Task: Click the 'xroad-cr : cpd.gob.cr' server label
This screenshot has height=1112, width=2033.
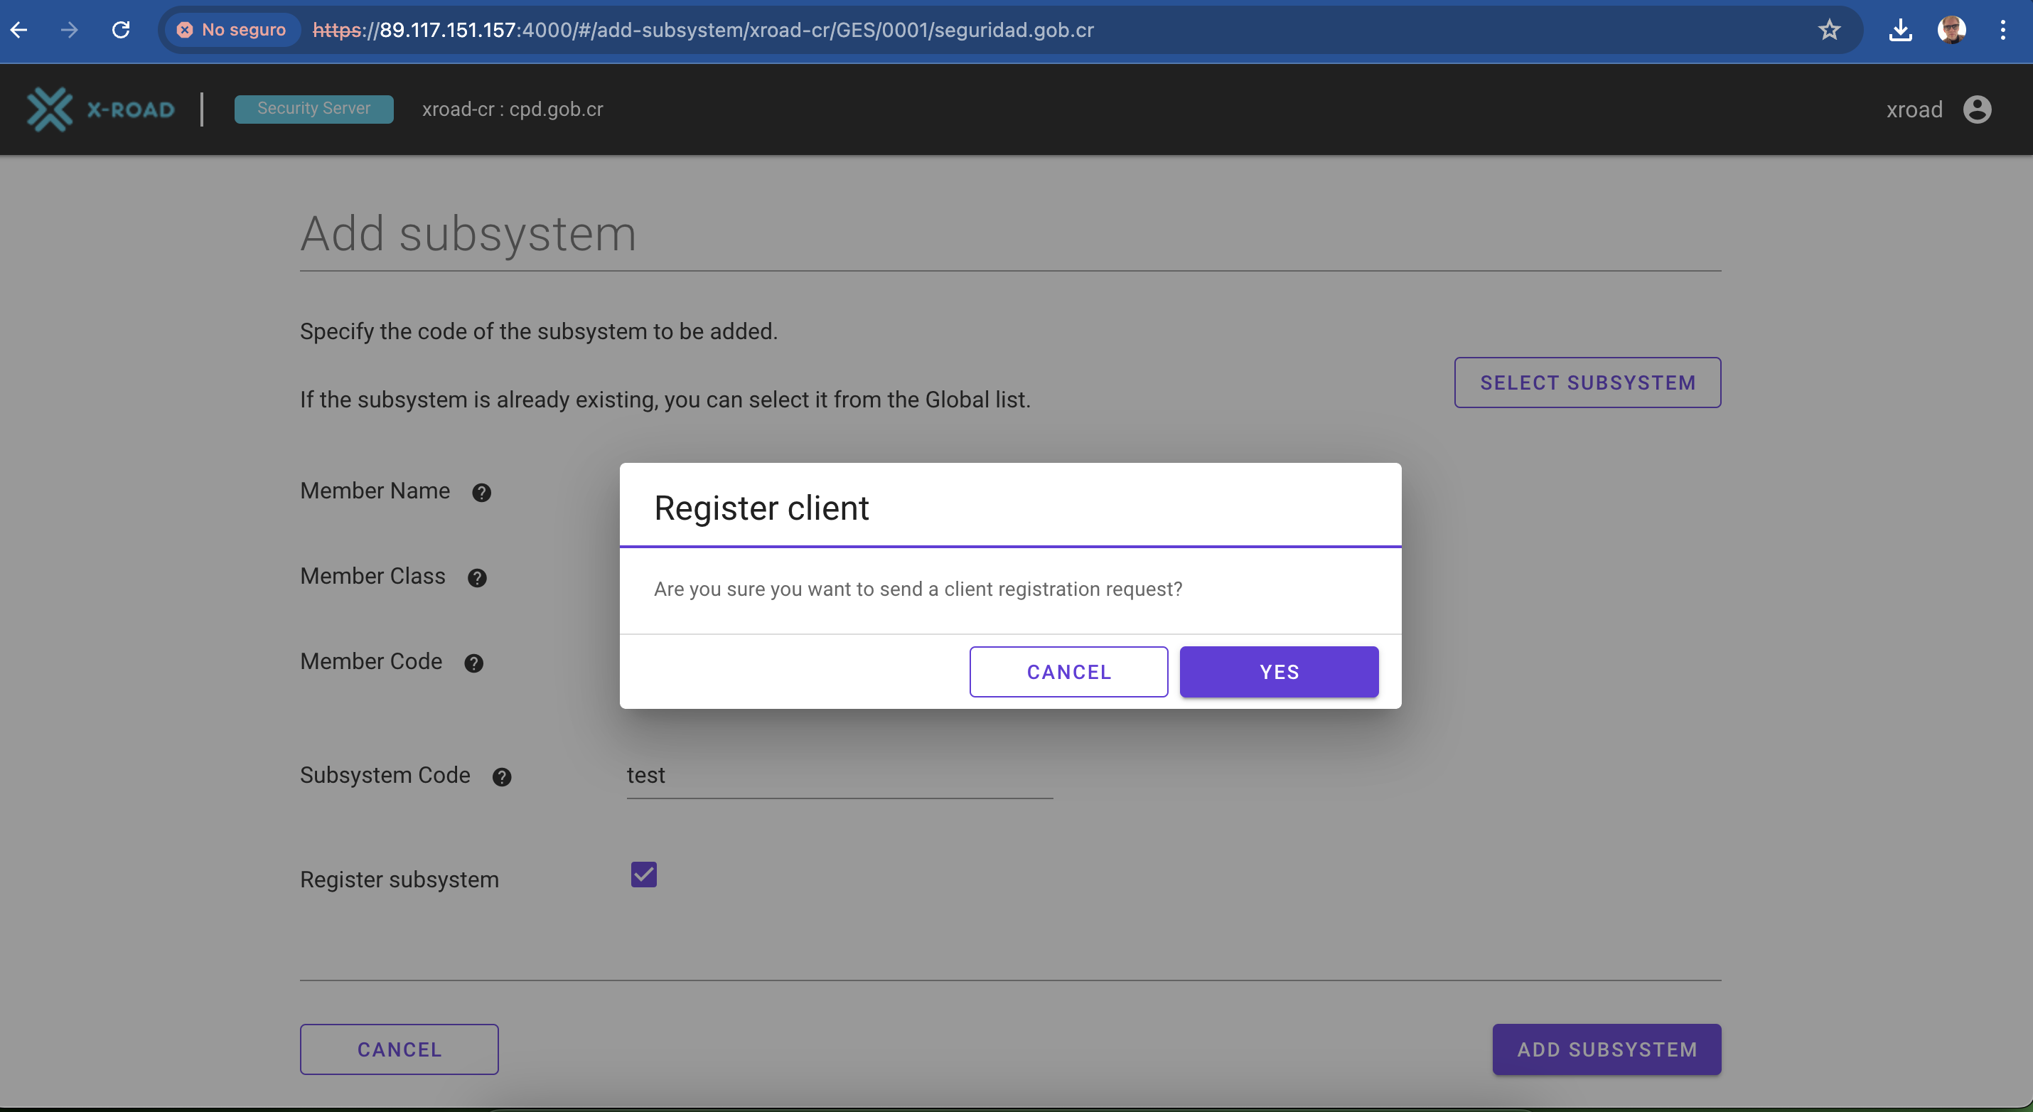Action: (x=513, y=109)
